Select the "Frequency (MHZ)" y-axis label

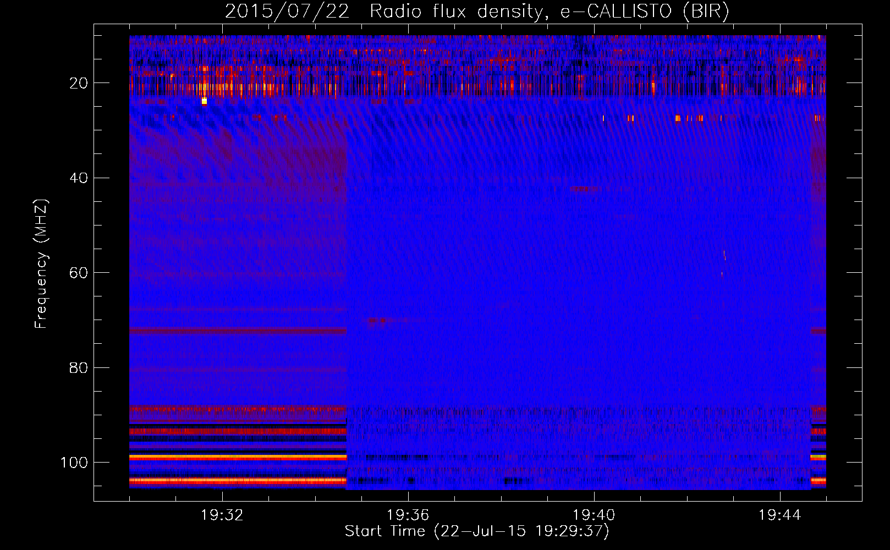point(41,264)
